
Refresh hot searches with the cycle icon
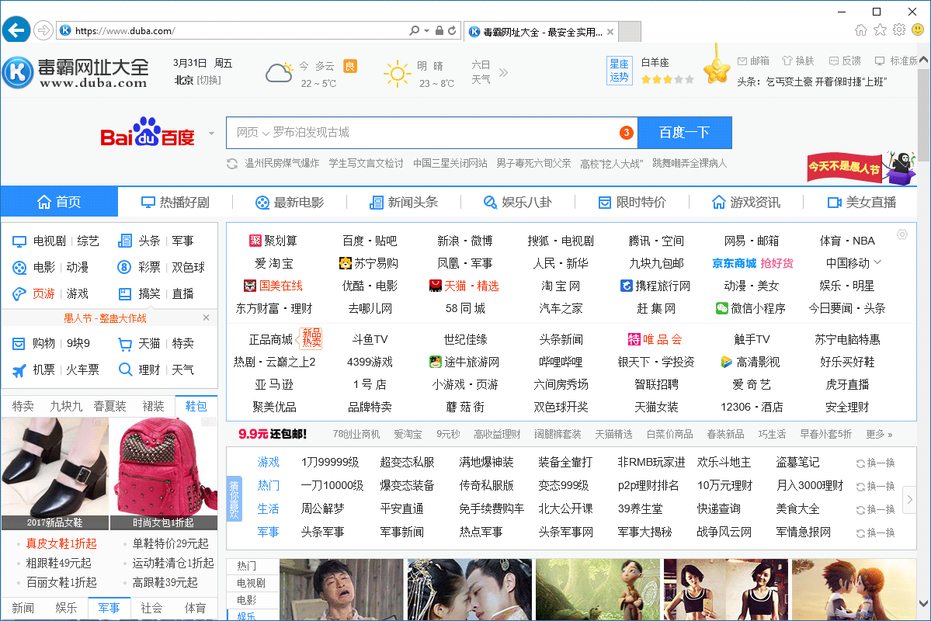click(x=232, y=164)
